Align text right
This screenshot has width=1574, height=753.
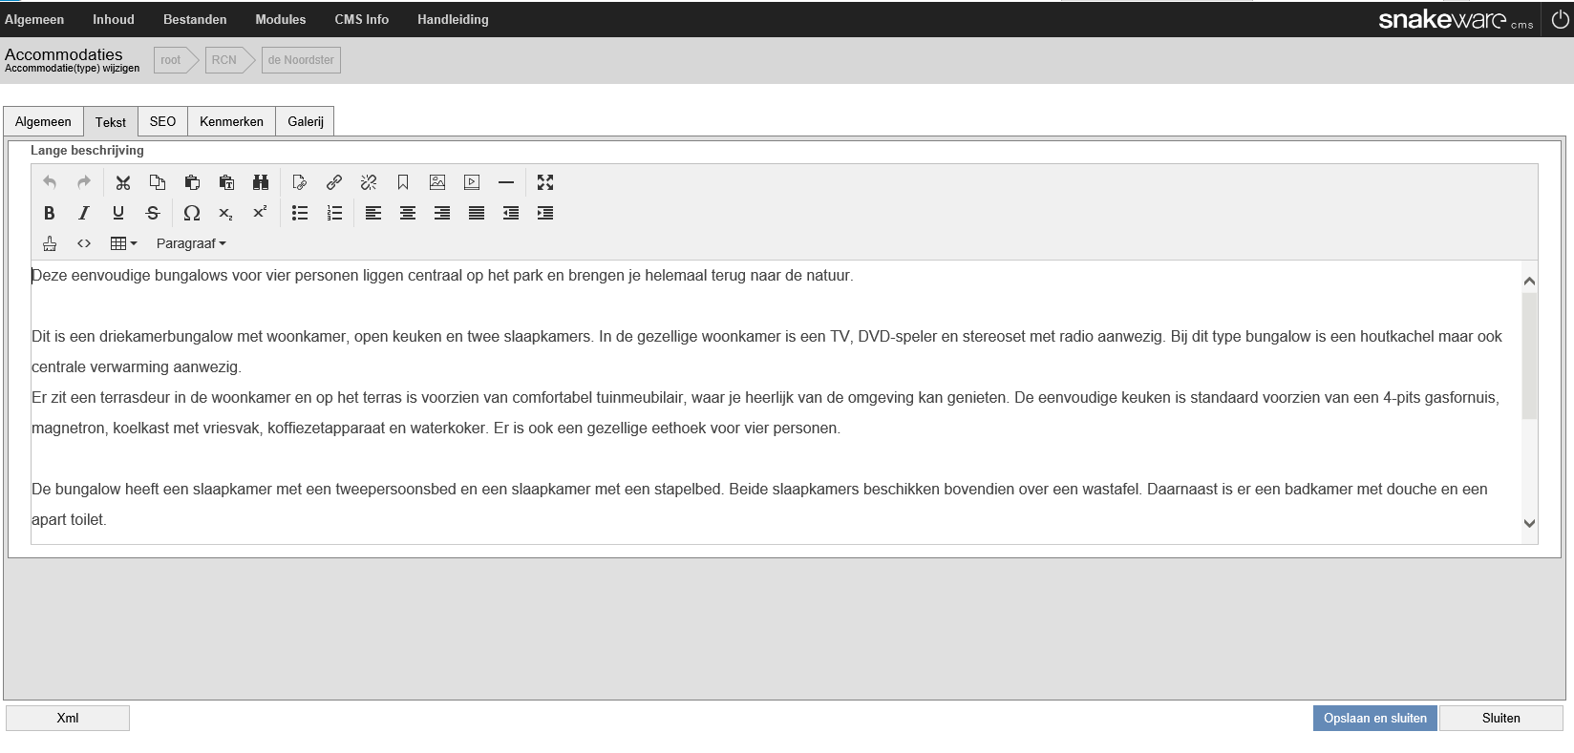pyautogui.click(x=442, y=213)
